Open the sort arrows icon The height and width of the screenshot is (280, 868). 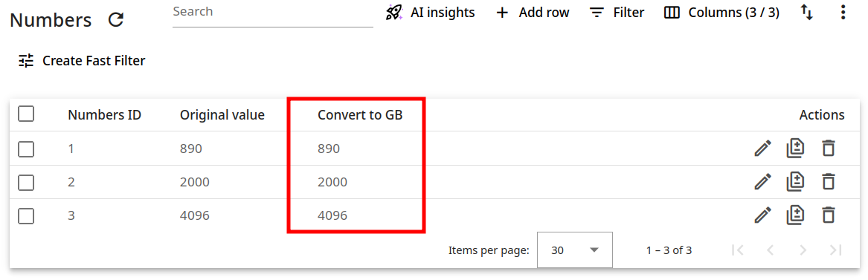pos(807,12)
